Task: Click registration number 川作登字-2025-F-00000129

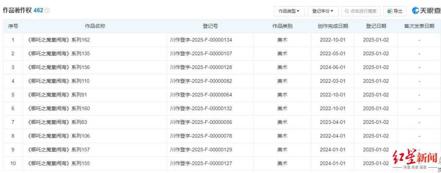Action: pyautogui.click(x=201, y=150)
